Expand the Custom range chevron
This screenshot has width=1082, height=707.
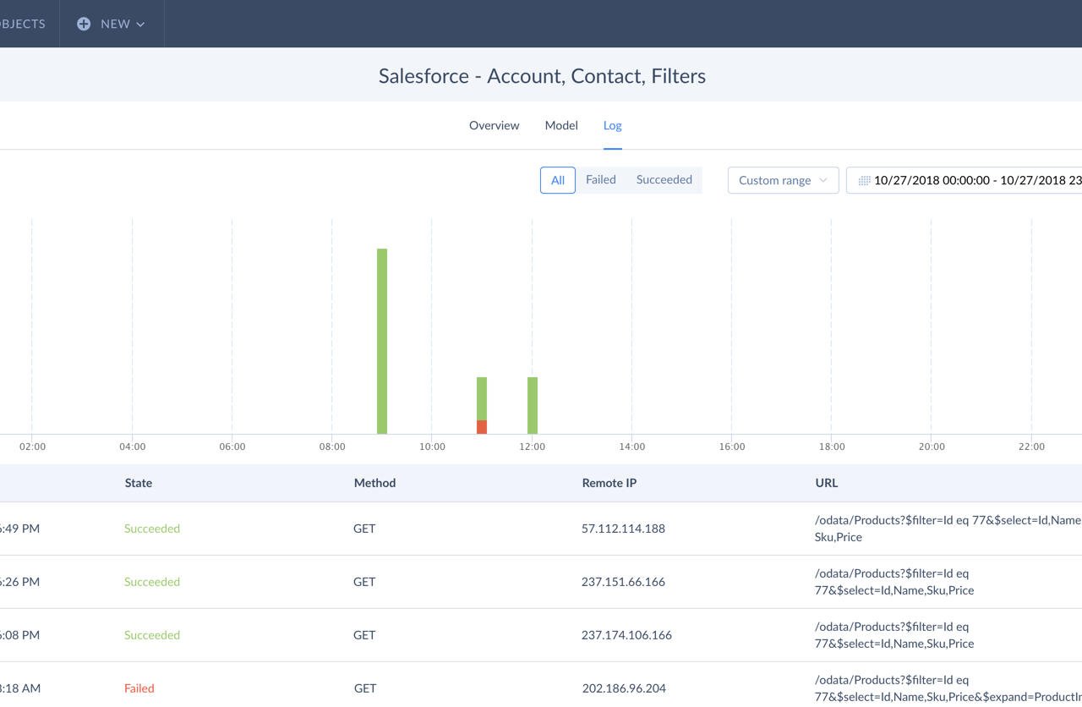click(x=823, y=180)
